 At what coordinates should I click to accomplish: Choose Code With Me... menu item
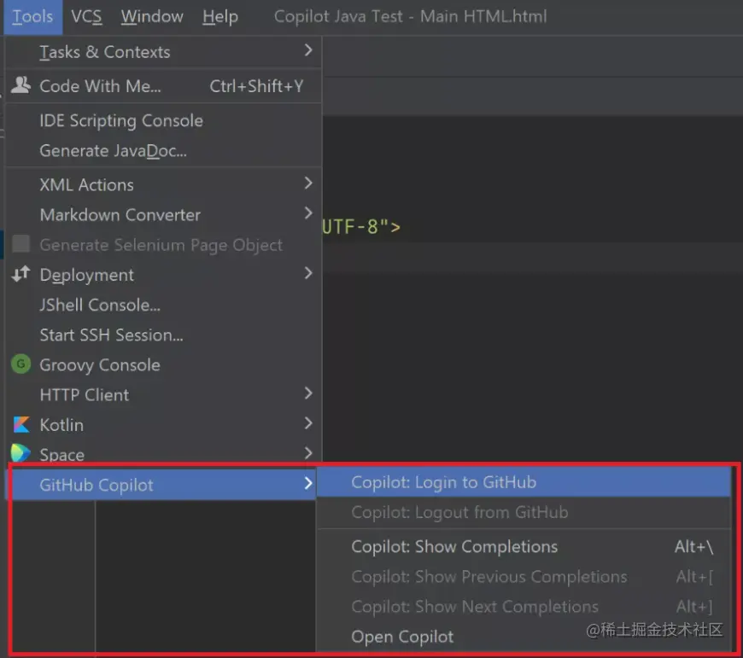163,86
